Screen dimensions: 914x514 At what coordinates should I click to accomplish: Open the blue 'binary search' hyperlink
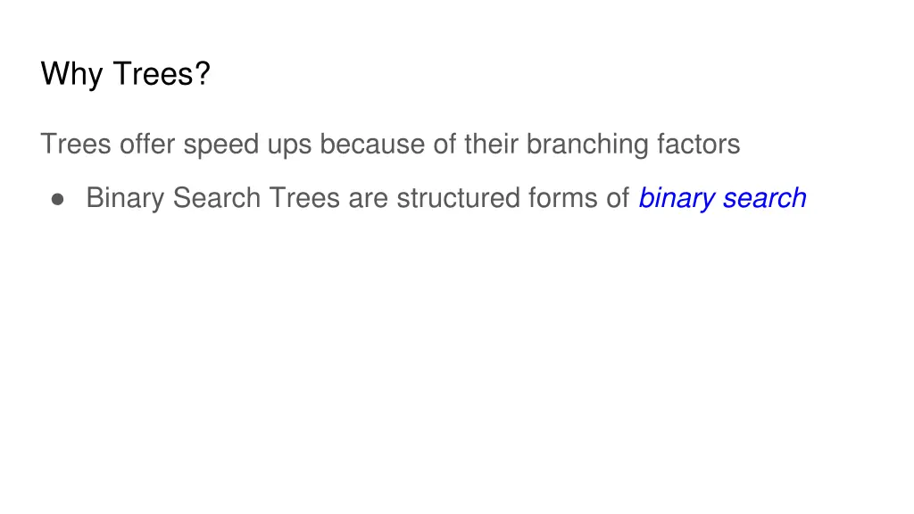[x=722, y=197]
